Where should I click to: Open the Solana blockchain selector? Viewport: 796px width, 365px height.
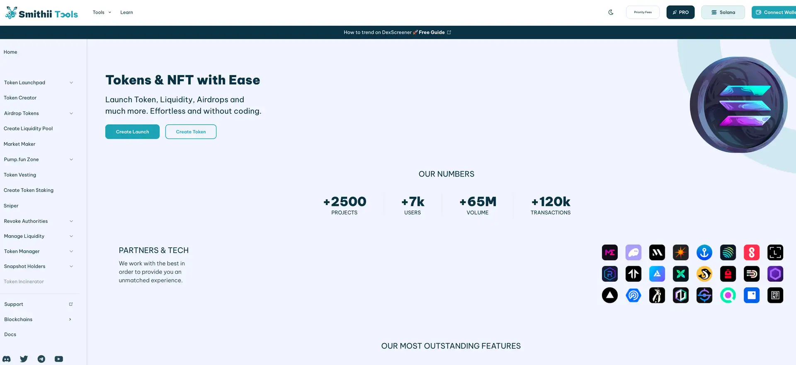click(x=723, y=12)
